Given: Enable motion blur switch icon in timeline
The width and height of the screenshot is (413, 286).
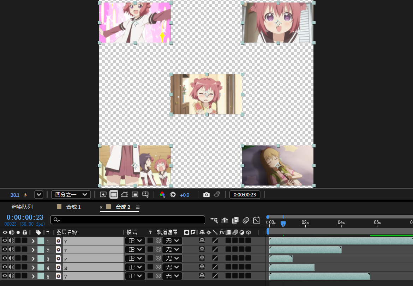Looking at the screenshot, I should pos(246,220).
